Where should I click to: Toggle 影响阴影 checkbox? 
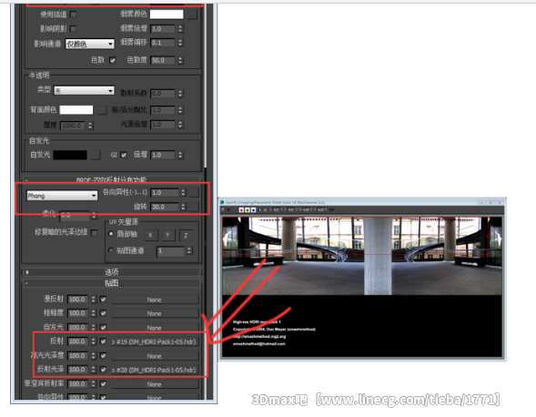(x=73, y=29)
